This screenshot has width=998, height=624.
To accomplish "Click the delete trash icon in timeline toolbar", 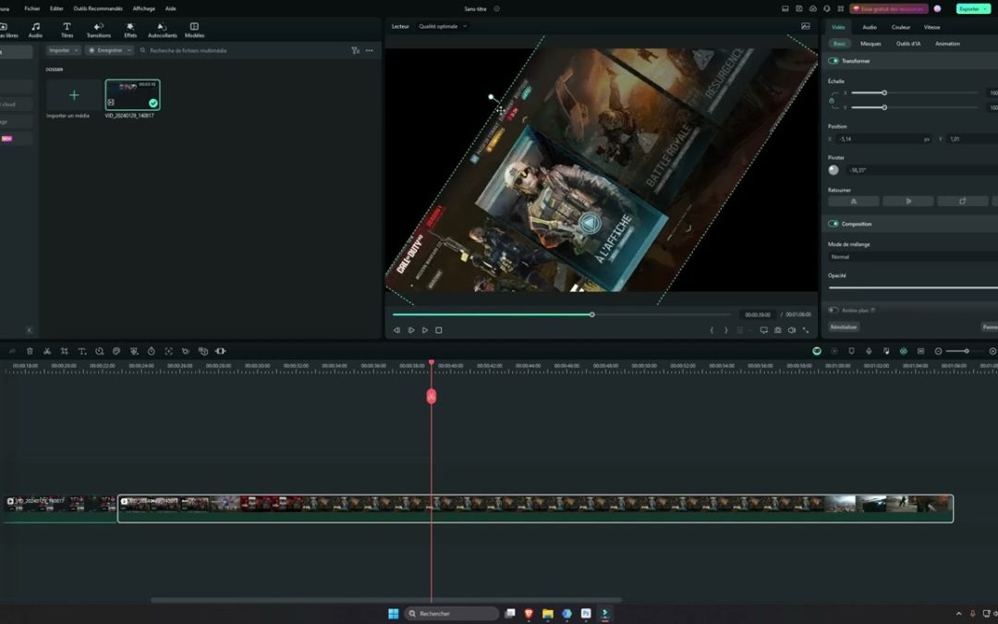I will click(x=30, y=351).
